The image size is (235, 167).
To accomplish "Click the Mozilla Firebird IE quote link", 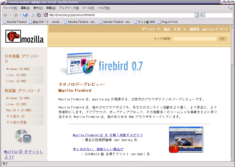I will pyautogui.click(x=108, y=135).
